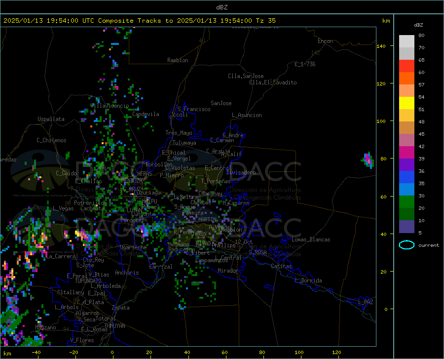The height and width of the screenshot is (359, 444).
Task: Click the 'Ugarteche' town label
Action: (x=133, y=247)
